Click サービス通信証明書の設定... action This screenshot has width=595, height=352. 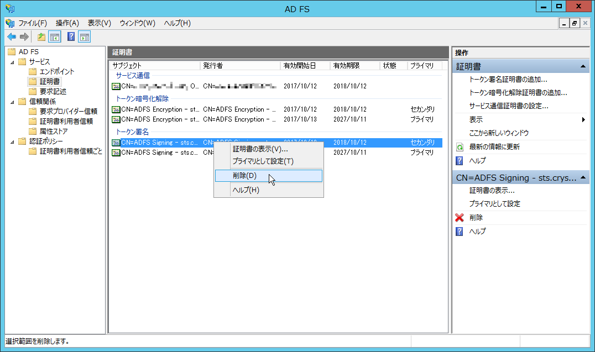click(509, 106)
